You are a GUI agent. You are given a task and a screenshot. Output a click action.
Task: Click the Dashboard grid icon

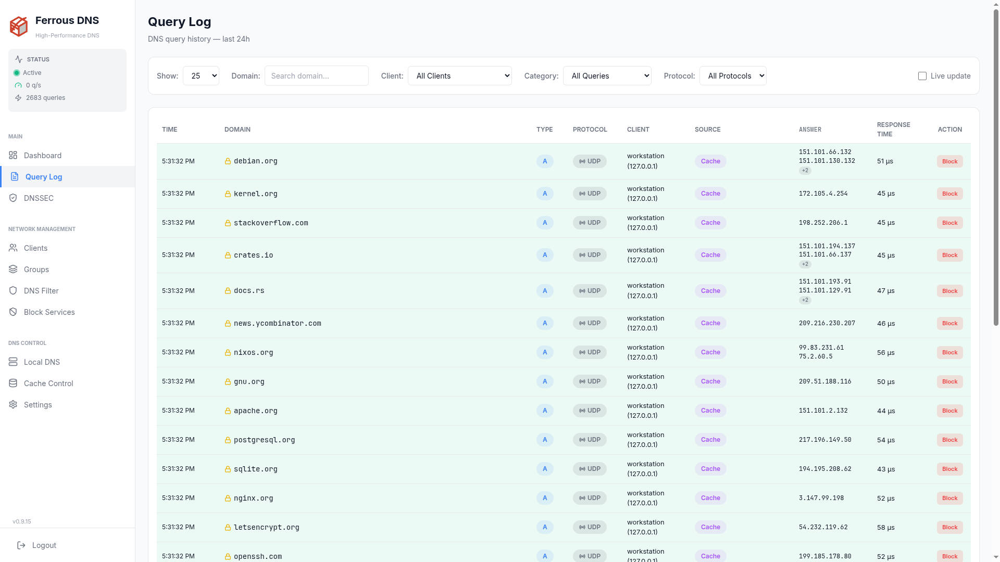point(13,156)
